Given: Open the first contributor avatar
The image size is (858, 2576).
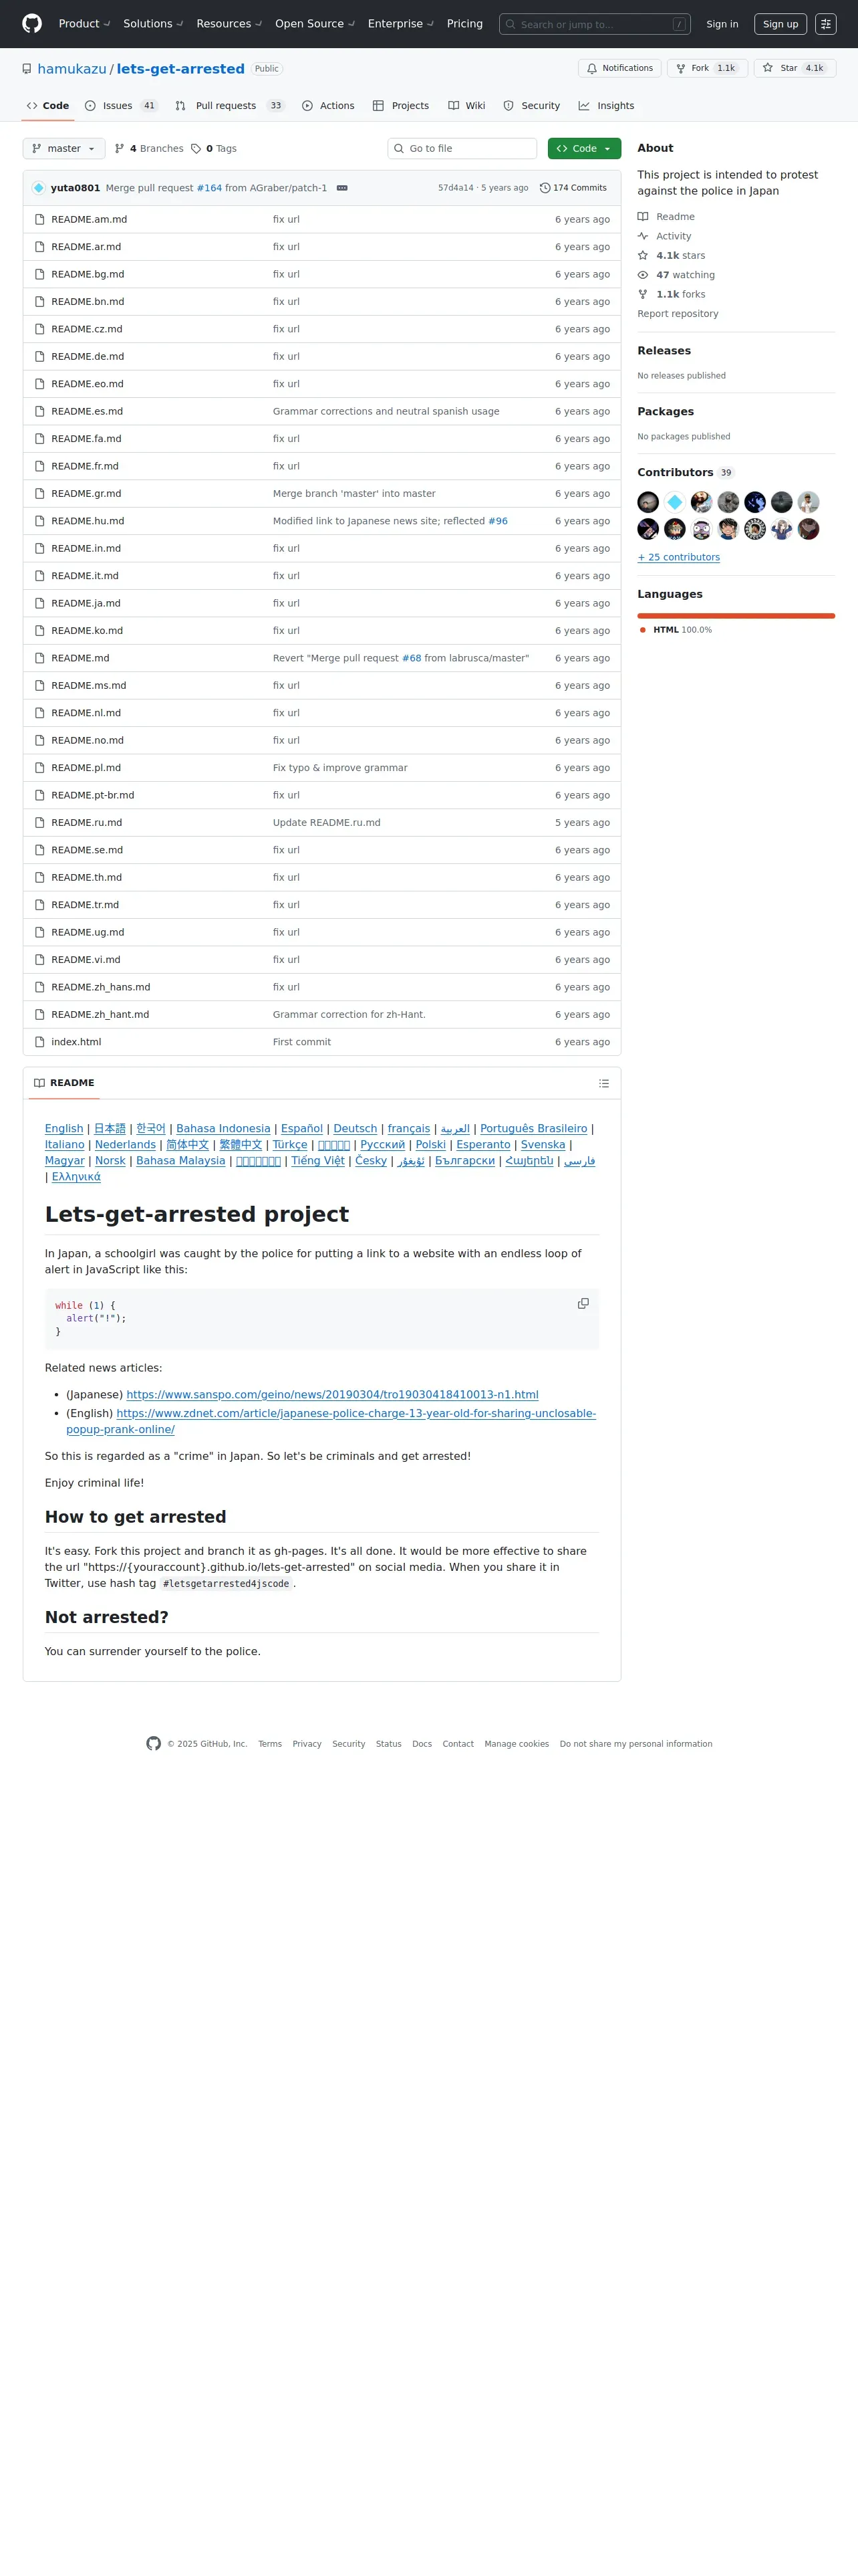Looking at the screenshot, I should point(648,502).
